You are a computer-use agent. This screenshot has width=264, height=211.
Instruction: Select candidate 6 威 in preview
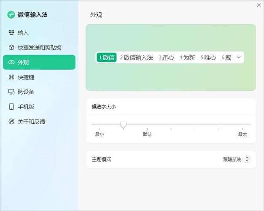pos(226,57)
